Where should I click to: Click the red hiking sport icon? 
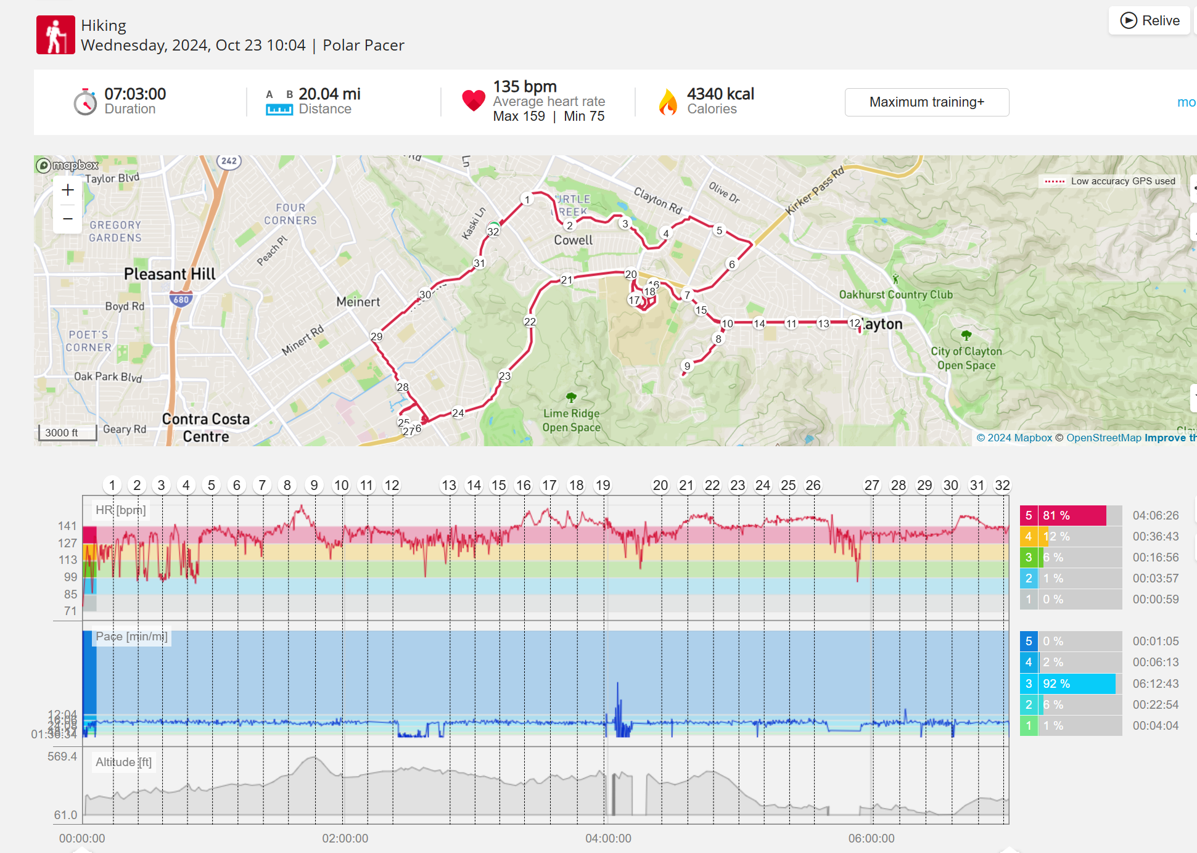coord(56,35)
